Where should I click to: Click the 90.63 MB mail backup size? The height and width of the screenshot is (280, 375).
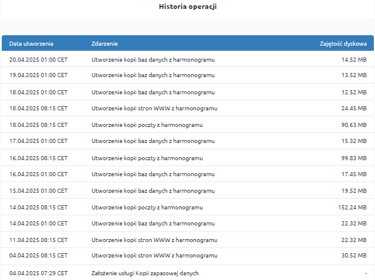[354, 125]
